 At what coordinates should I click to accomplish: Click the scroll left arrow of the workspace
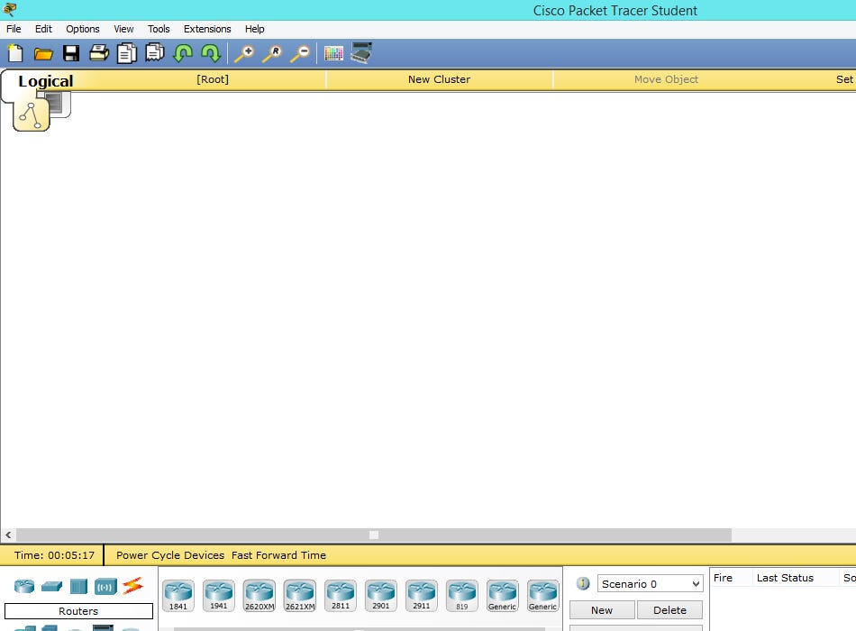point(8,535)
